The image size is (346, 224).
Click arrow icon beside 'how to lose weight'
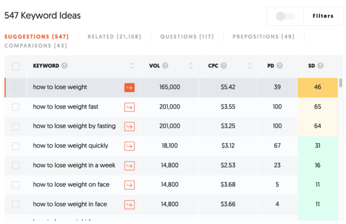pos(130,87)
